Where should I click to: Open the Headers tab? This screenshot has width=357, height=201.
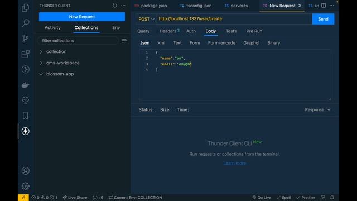click(170, 31)
